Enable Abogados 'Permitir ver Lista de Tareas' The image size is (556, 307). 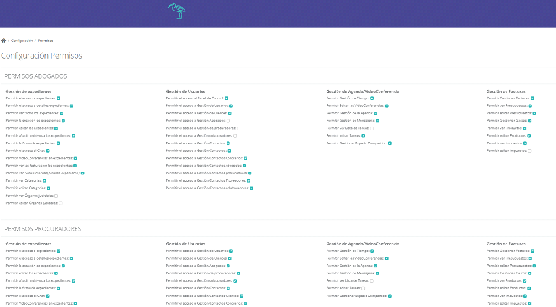371,128
